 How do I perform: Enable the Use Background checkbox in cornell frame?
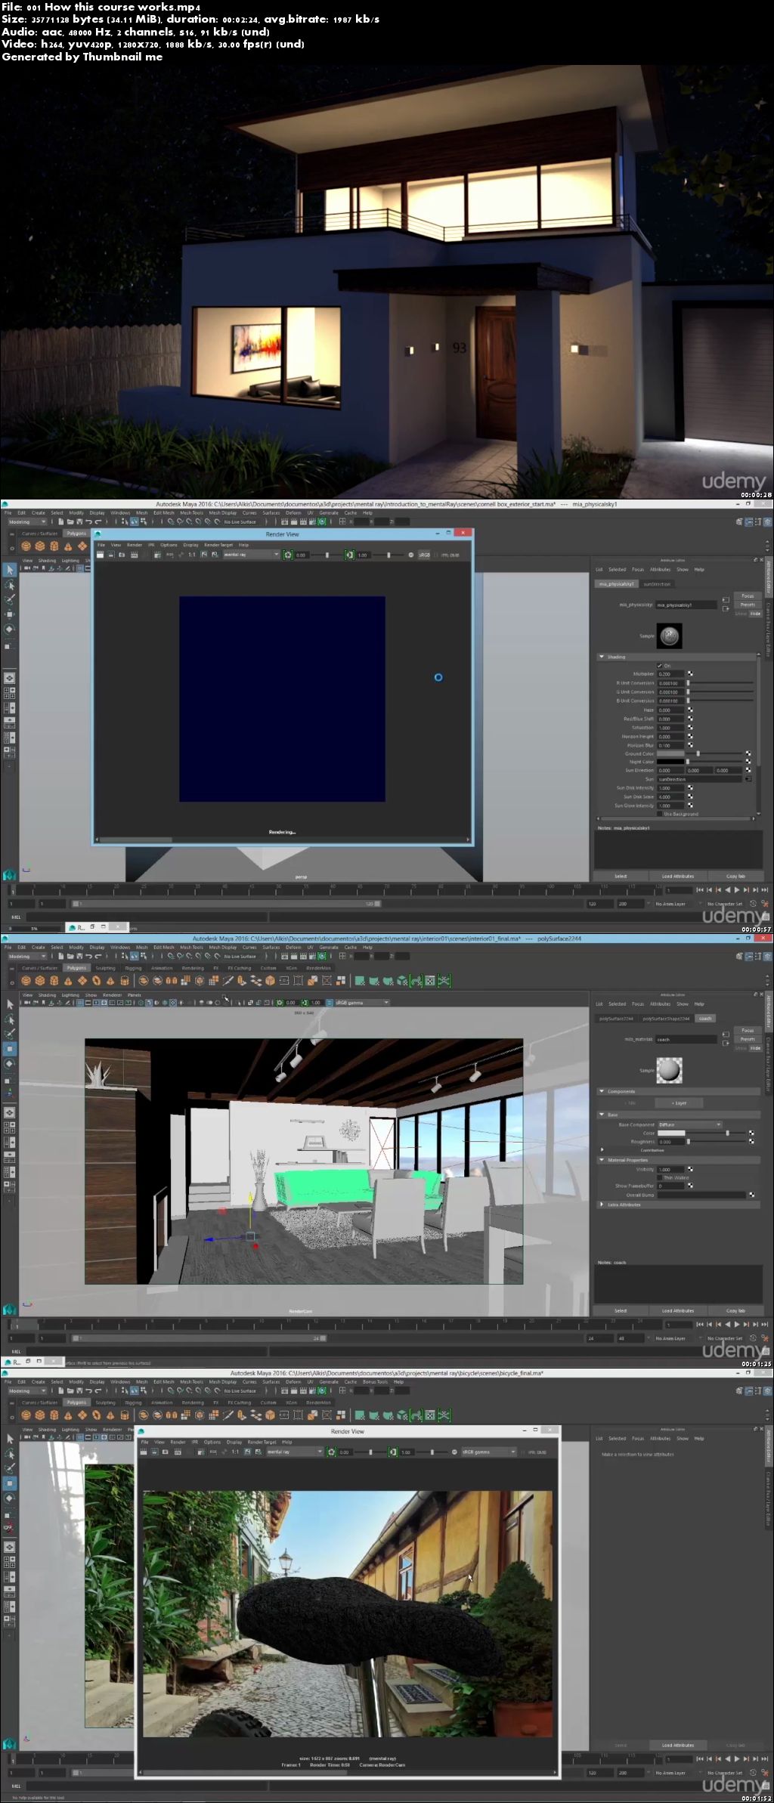660,814
